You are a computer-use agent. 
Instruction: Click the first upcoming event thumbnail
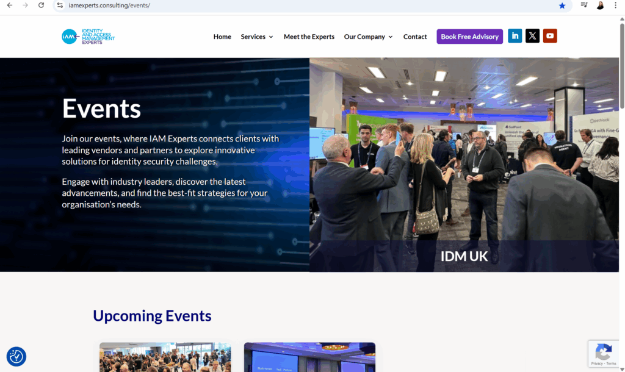(x=165, y=357)
